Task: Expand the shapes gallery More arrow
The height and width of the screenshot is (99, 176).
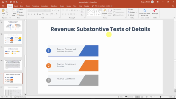Action: click(x=101, y=15)
